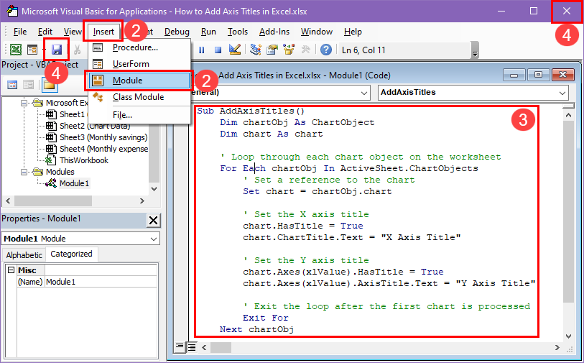Toggle Folders icon in Project pane

pos(50,85)
